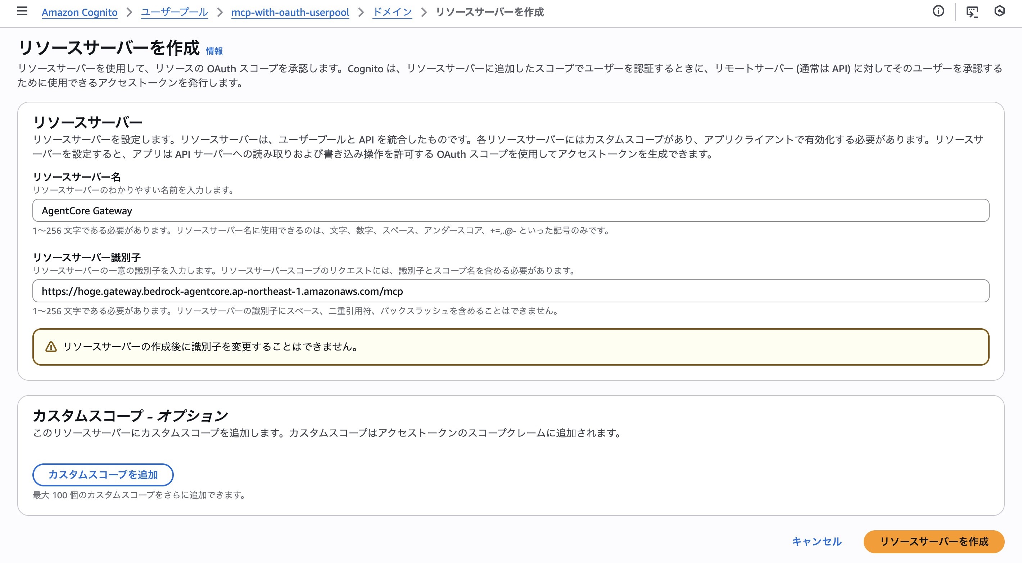Screen dimensions: 1022x563
Task: Go to Amazon Cognito breadcrumb
Action: point(79,12)
